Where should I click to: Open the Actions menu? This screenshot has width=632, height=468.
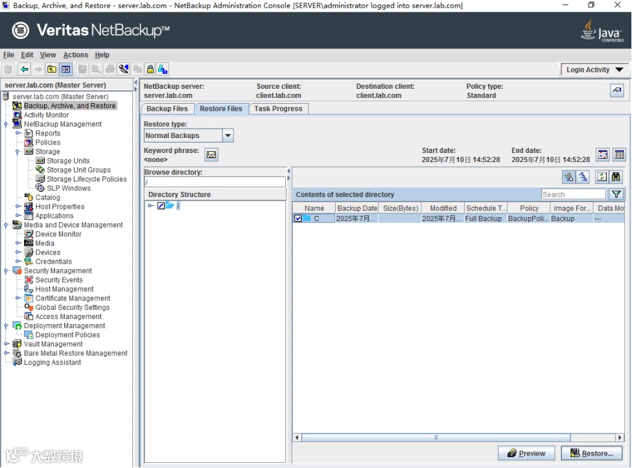click(x=75, y=55)
